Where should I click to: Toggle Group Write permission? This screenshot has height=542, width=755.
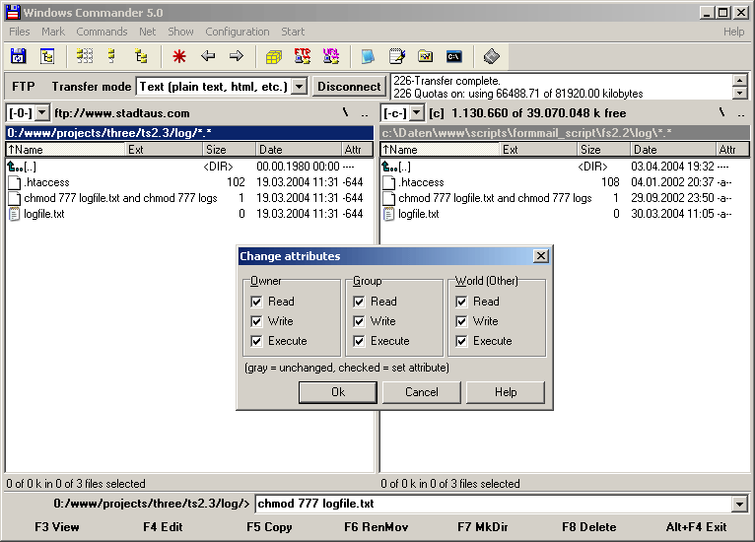click(x=359, y=321)
